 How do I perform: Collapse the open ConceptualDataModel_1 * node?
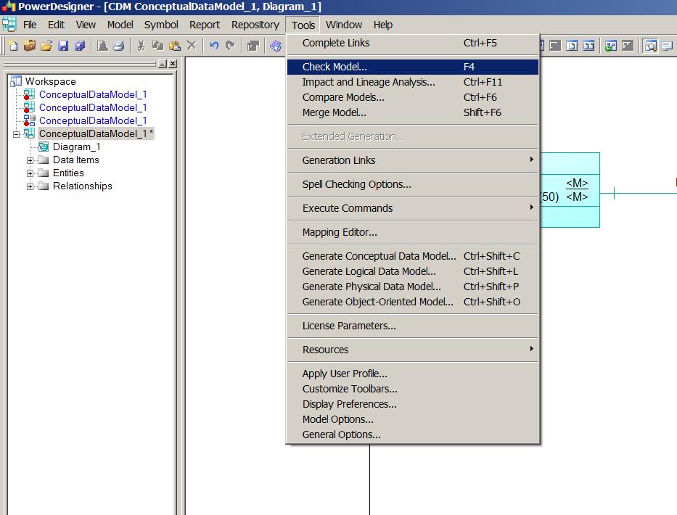tap(17, 134)
